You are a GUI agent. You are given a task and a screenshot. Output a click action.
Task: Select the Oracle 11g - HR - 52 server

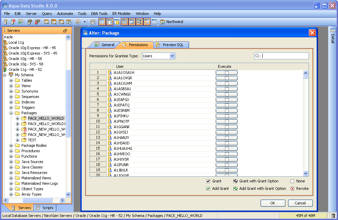(25, 69)
